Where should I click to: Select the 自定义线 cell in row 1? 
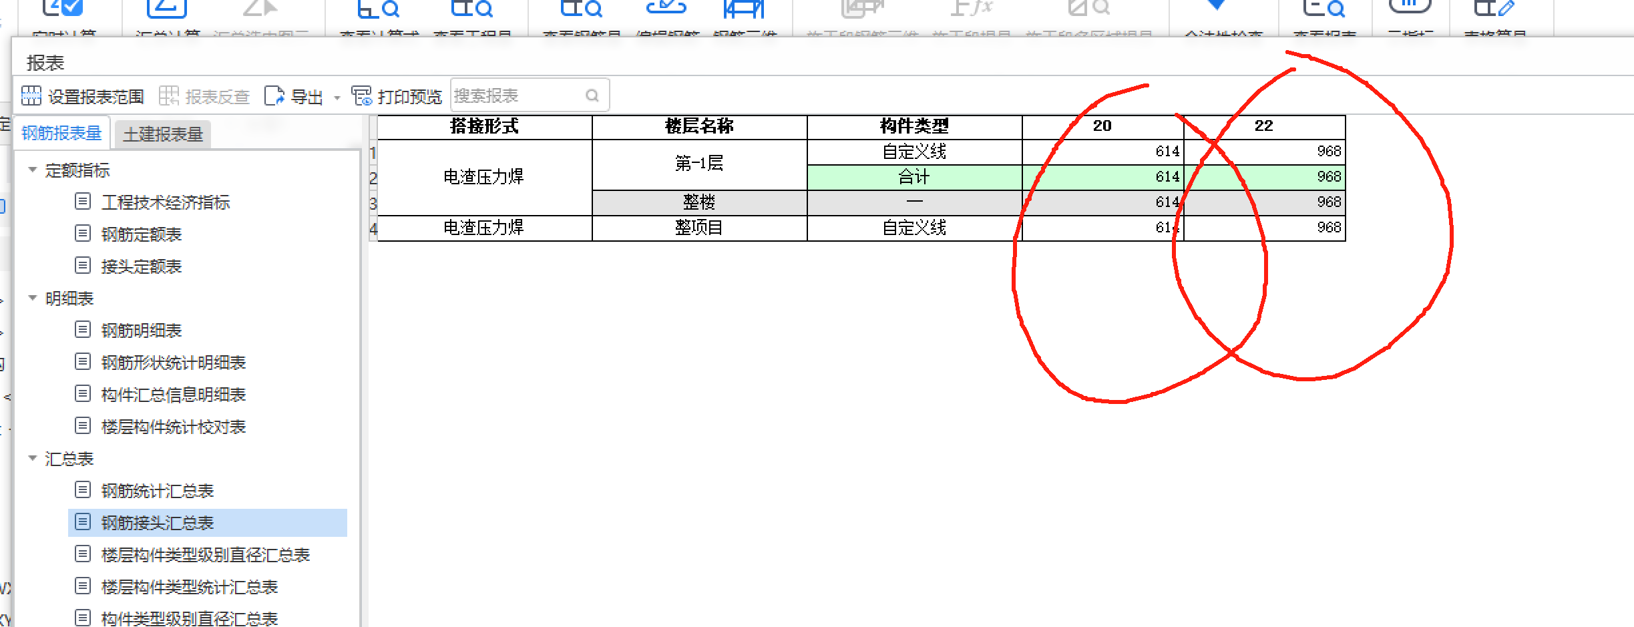tap(914, 152)
